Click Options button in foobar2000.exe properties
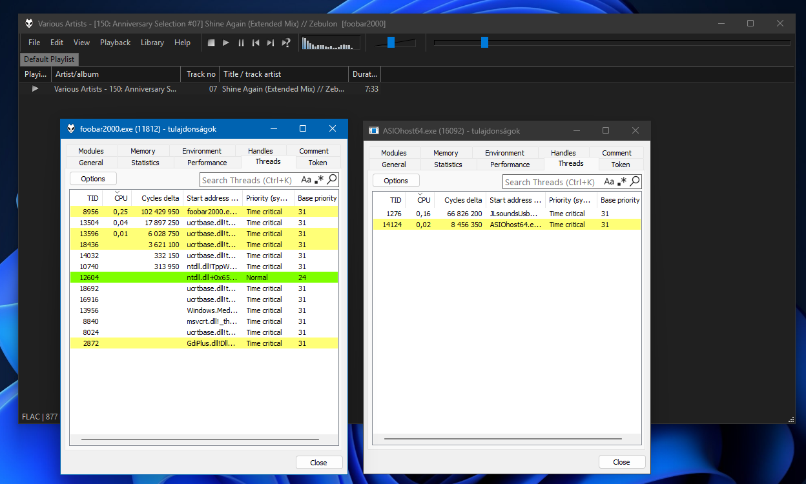806x484 pixels. pyautogui.click(x=93, y=179)
